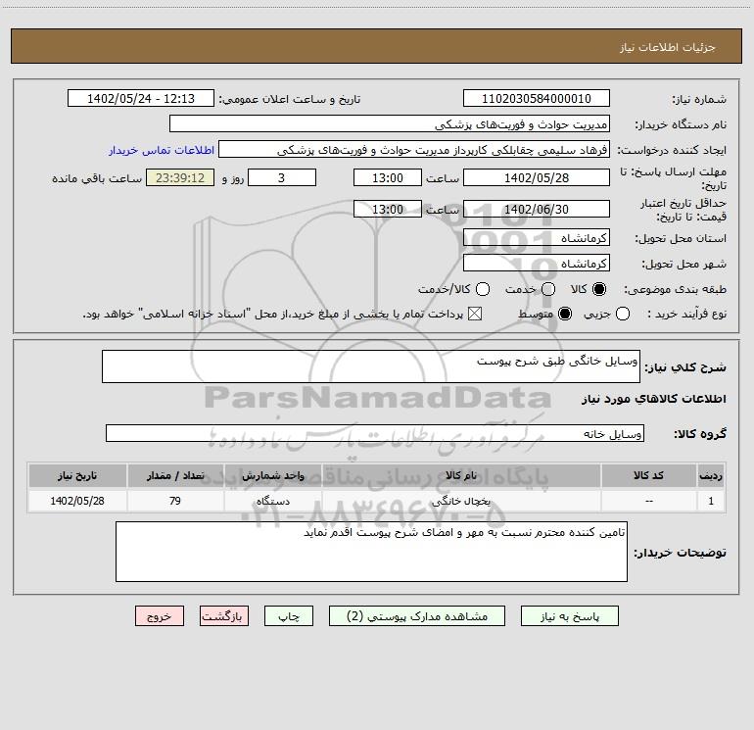
Task: Open buyer contact info link اطلاعات تماس خریدار
Action: 162,150
